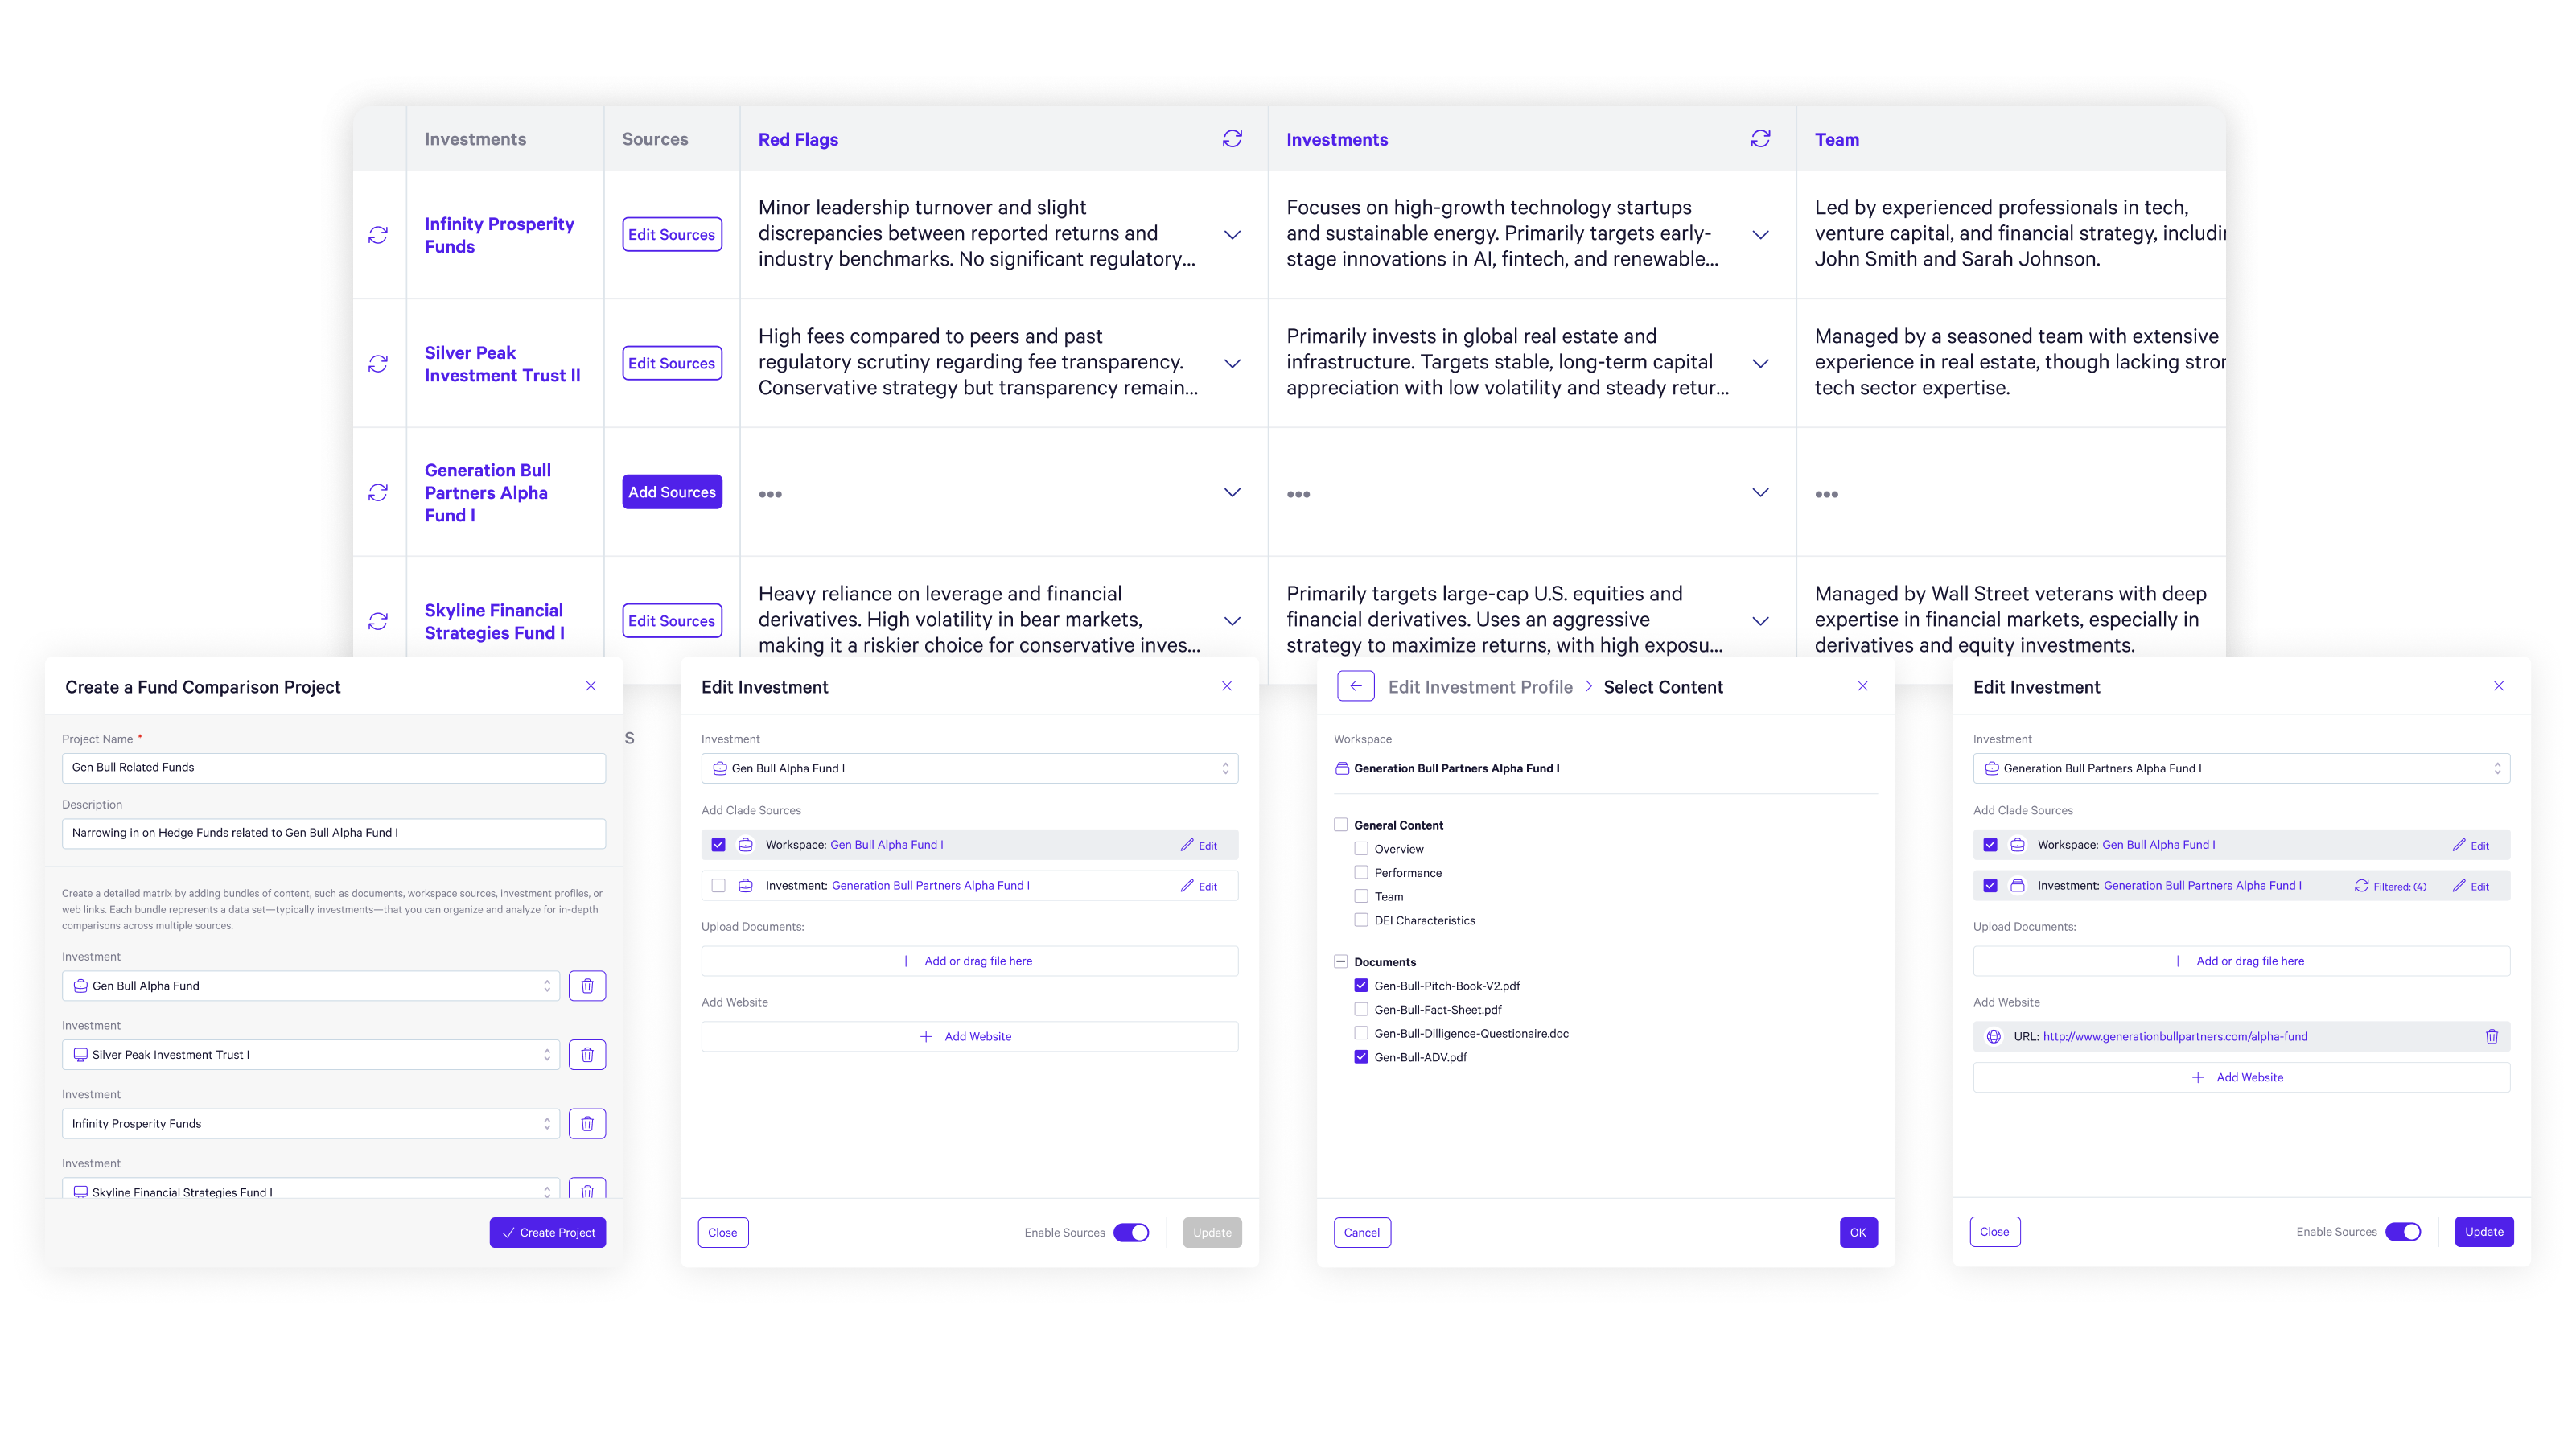
Task: Click the Team column header
Action: tap(1836, 140)
